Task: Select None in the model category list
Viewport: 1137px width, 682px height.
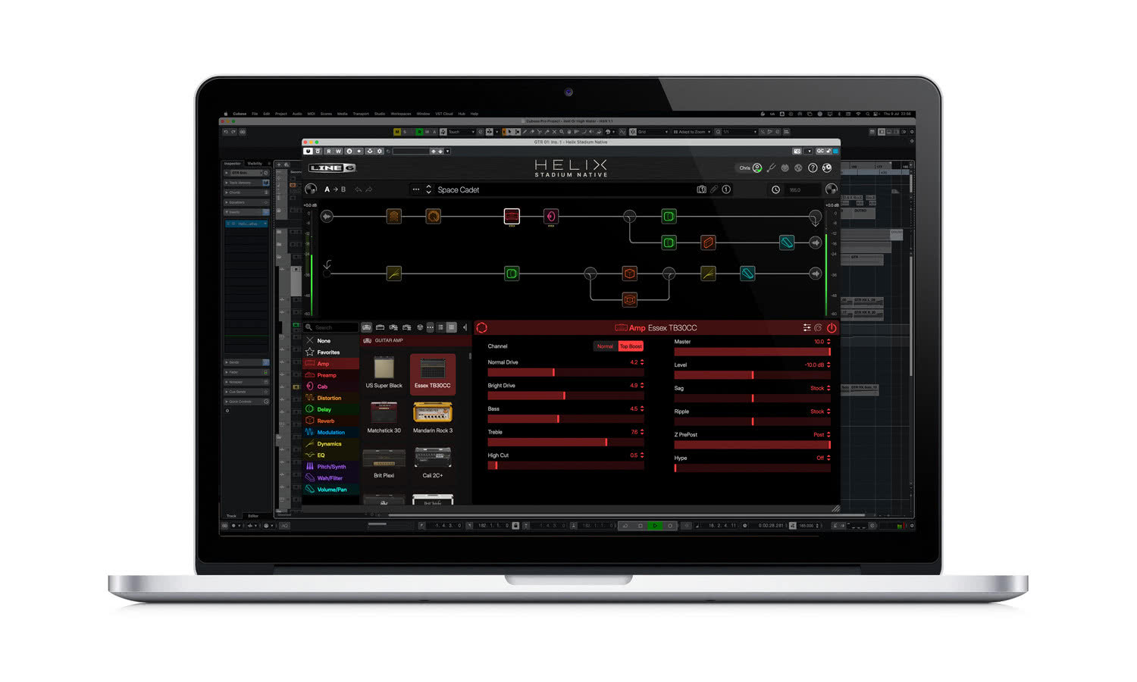Action: click(330, 341)
